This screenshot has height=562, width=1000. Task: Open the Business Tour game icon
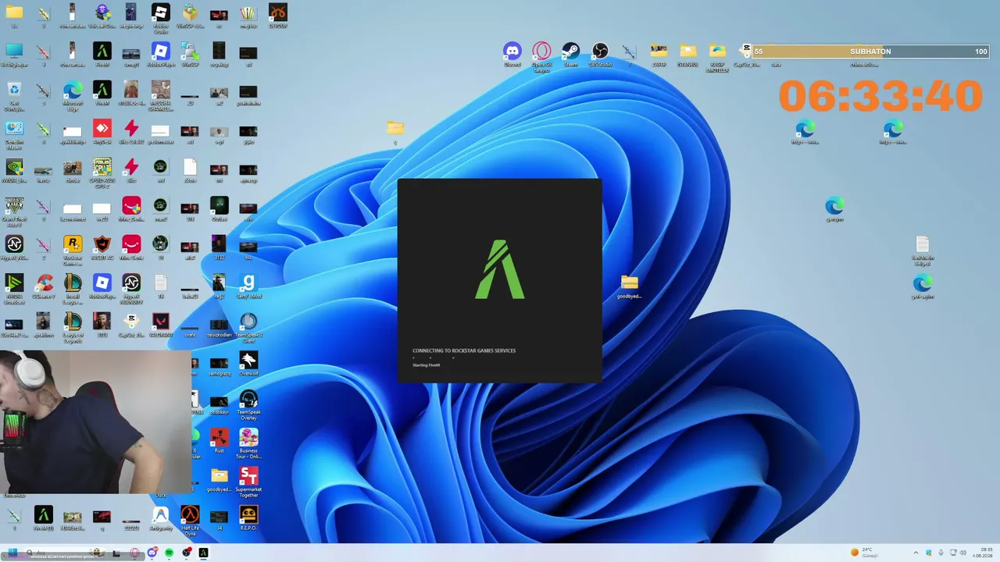(x=248, y=443)
